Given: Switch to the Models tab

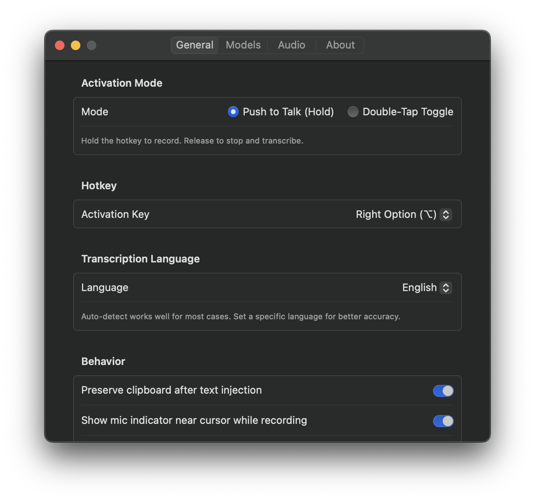Looking at the screenshot, I should coord(243,45).
